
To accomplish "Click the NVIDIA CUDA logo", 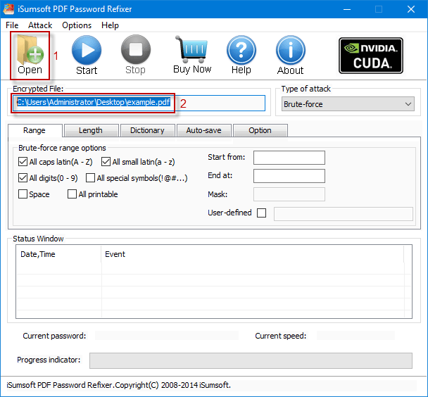I will pos(371,56).
